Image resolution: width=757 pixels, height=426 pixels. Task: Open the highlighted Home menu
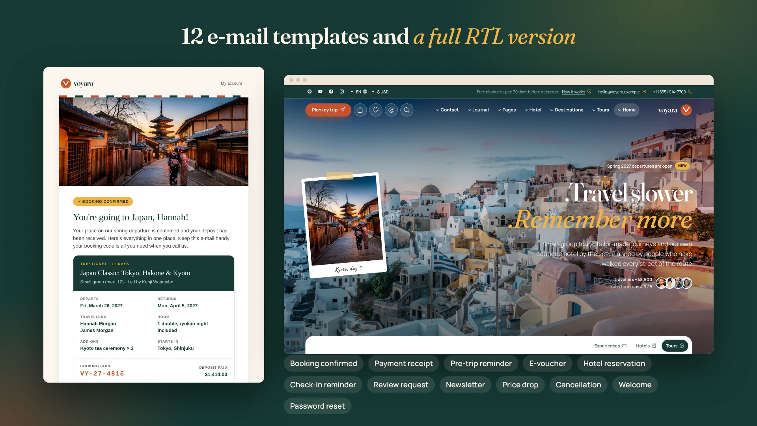626,110
